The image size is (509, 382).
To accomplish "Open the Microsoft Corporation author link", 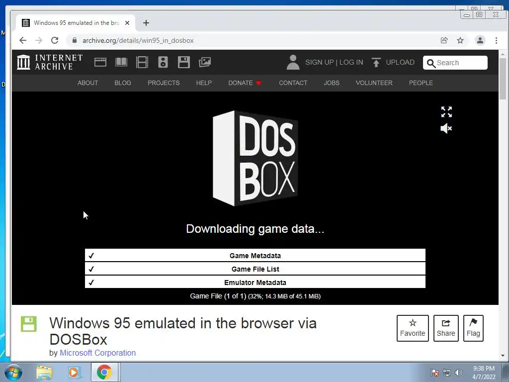I will 98,353.
